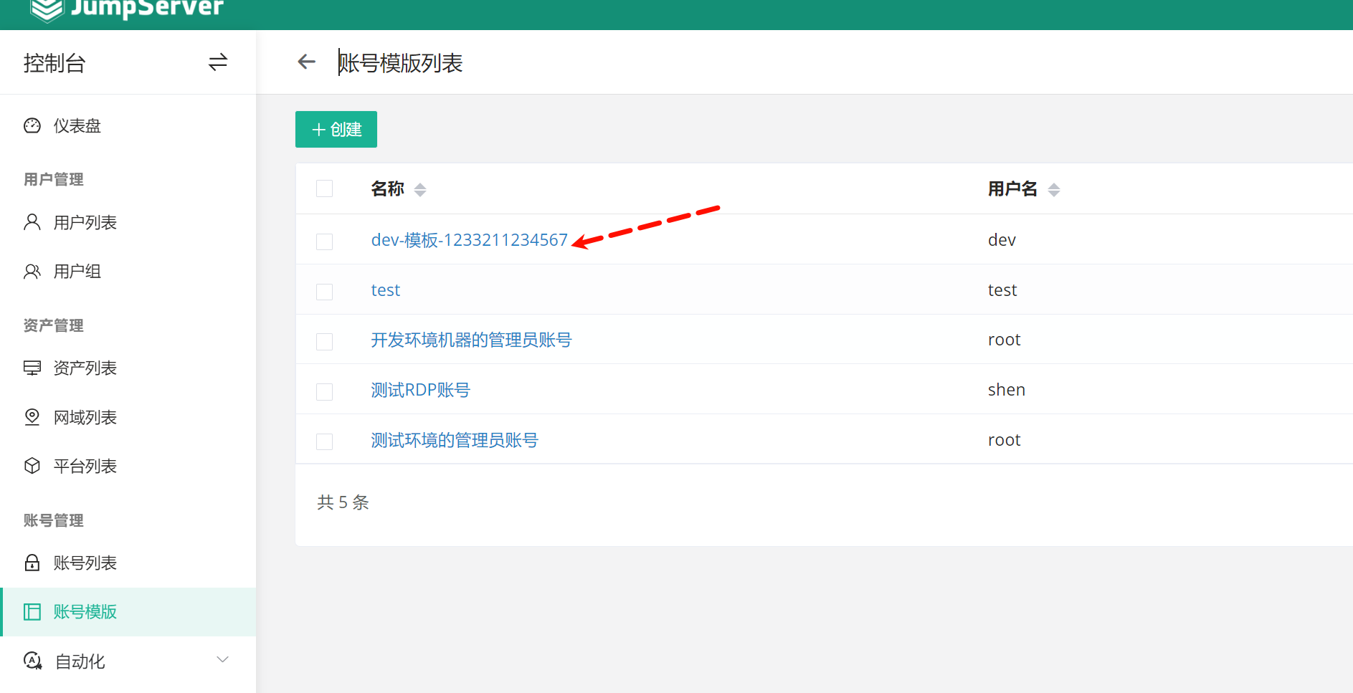
Task: Select the checkbox for test row
Action: (325, 291)
